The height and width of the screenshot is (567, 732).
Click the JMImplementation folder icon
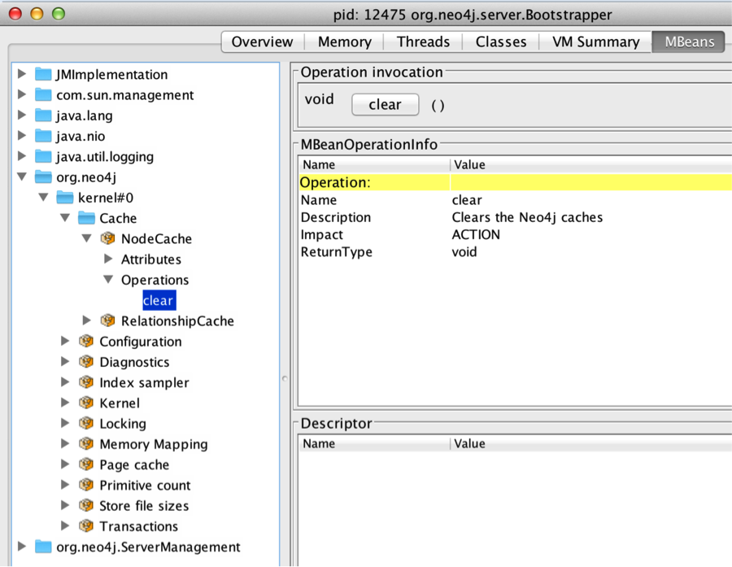[x=43, y=74]
